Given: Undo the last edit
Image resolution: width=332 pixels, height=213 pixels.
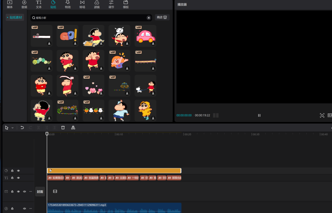Looking at the screenshot, I should coord(22,127).
